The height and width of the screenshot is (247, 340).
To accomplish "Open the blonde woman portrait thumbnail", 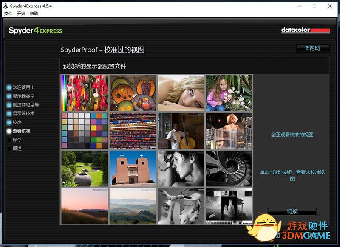I will (181, 93).
